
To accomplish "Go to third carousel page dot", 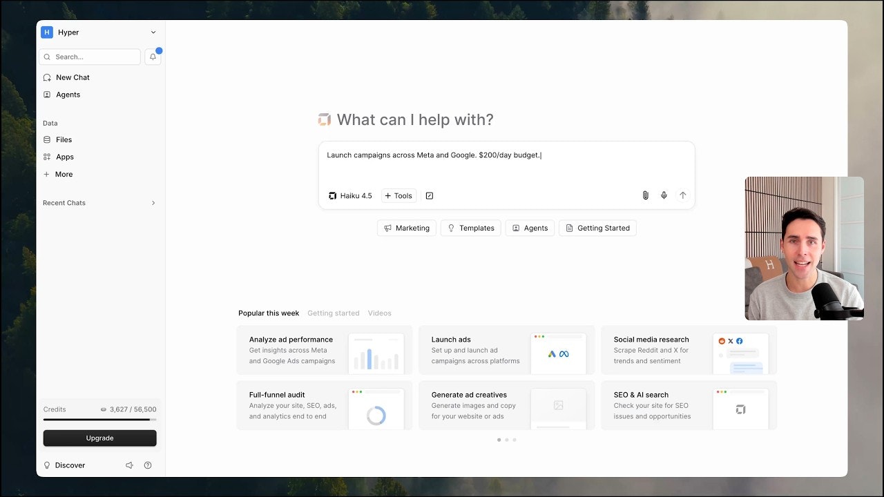I will coord(515,440).
